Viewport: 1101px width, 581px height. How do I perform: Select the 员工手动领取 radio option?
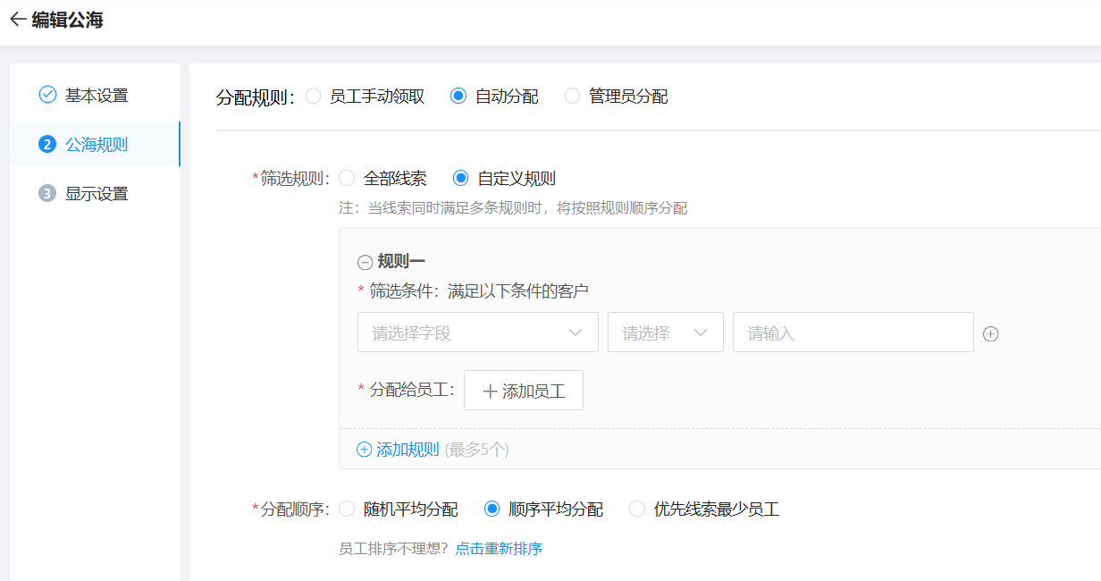(314, 97)
